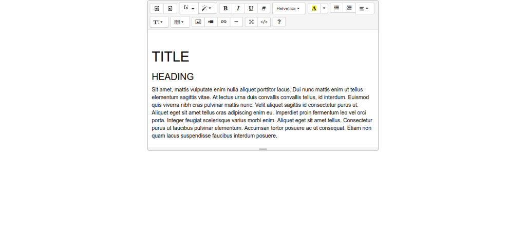Click the eraser clear formatting icon

pyautogui.click(x=264, y=8)
